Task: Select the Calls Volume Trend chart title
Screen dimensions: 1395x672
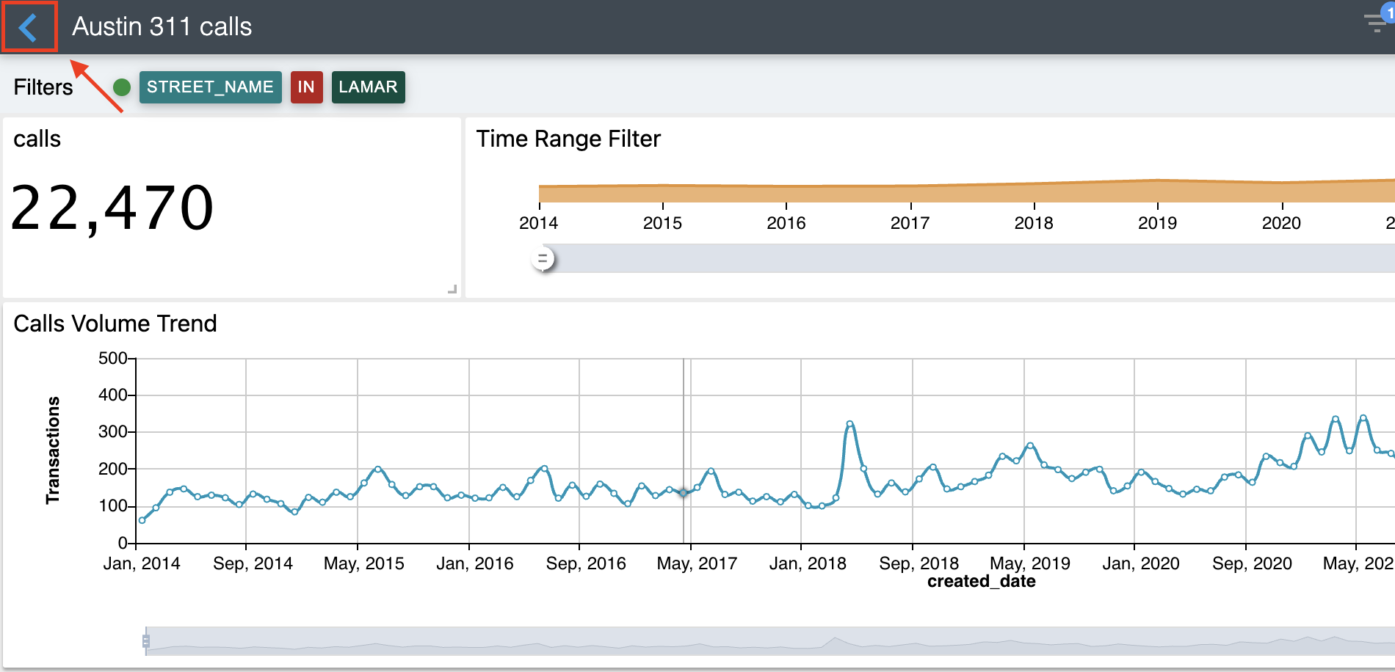Action: tap(115, 324)
